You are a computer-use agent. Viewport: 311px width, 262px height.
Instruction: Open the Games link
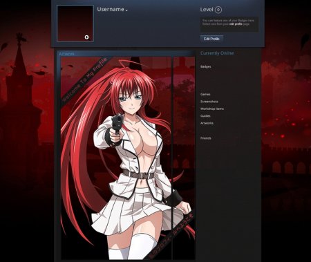click(205, 94)
